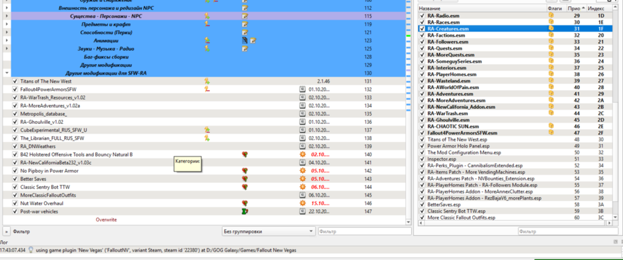The height and width of the screenshot is (260, 623).
Task: Click the lightbulb icon in the log entry
Action: click(31, 251)
